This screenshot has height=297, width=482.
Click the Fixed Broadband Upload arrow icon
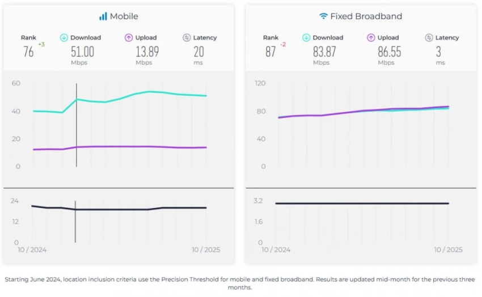click(x=371, y=38)
